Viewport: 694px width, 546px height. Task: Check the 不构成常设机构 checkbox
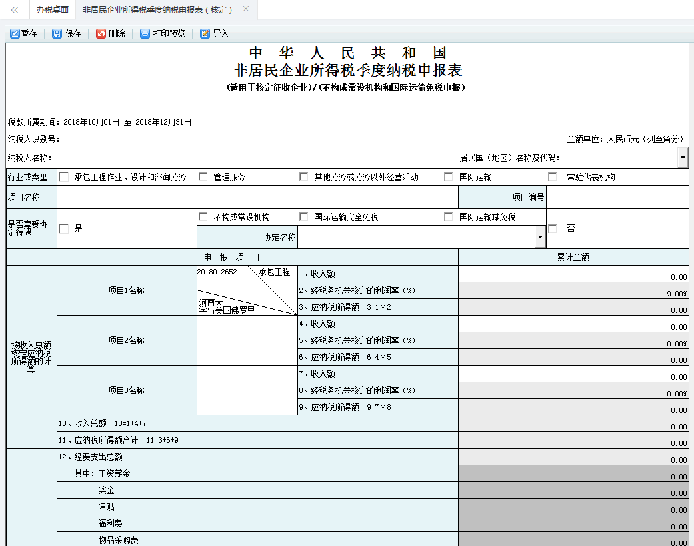coord(203,216)
